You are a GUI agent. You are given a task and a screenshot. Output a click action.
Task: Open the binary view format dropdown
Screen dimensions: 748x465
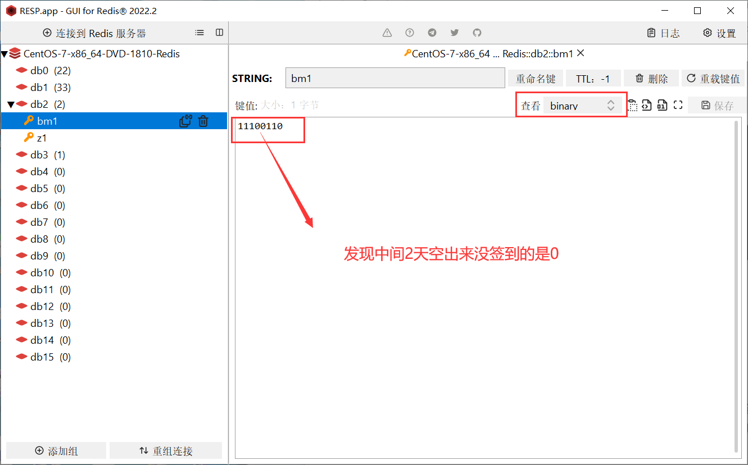click(x=582, y=105)
